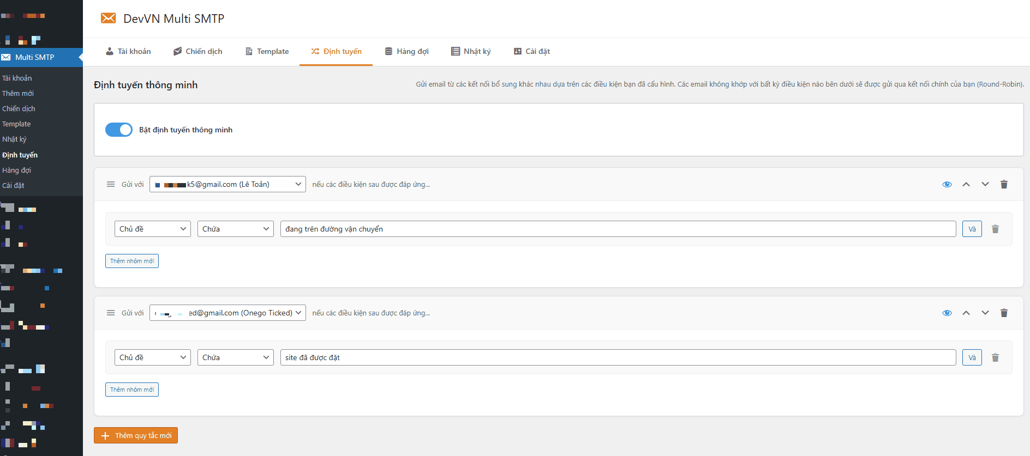Click the 'Và' button in the second rule
This screenshot has height=456, width=1030.
click(x=972, y=357)
